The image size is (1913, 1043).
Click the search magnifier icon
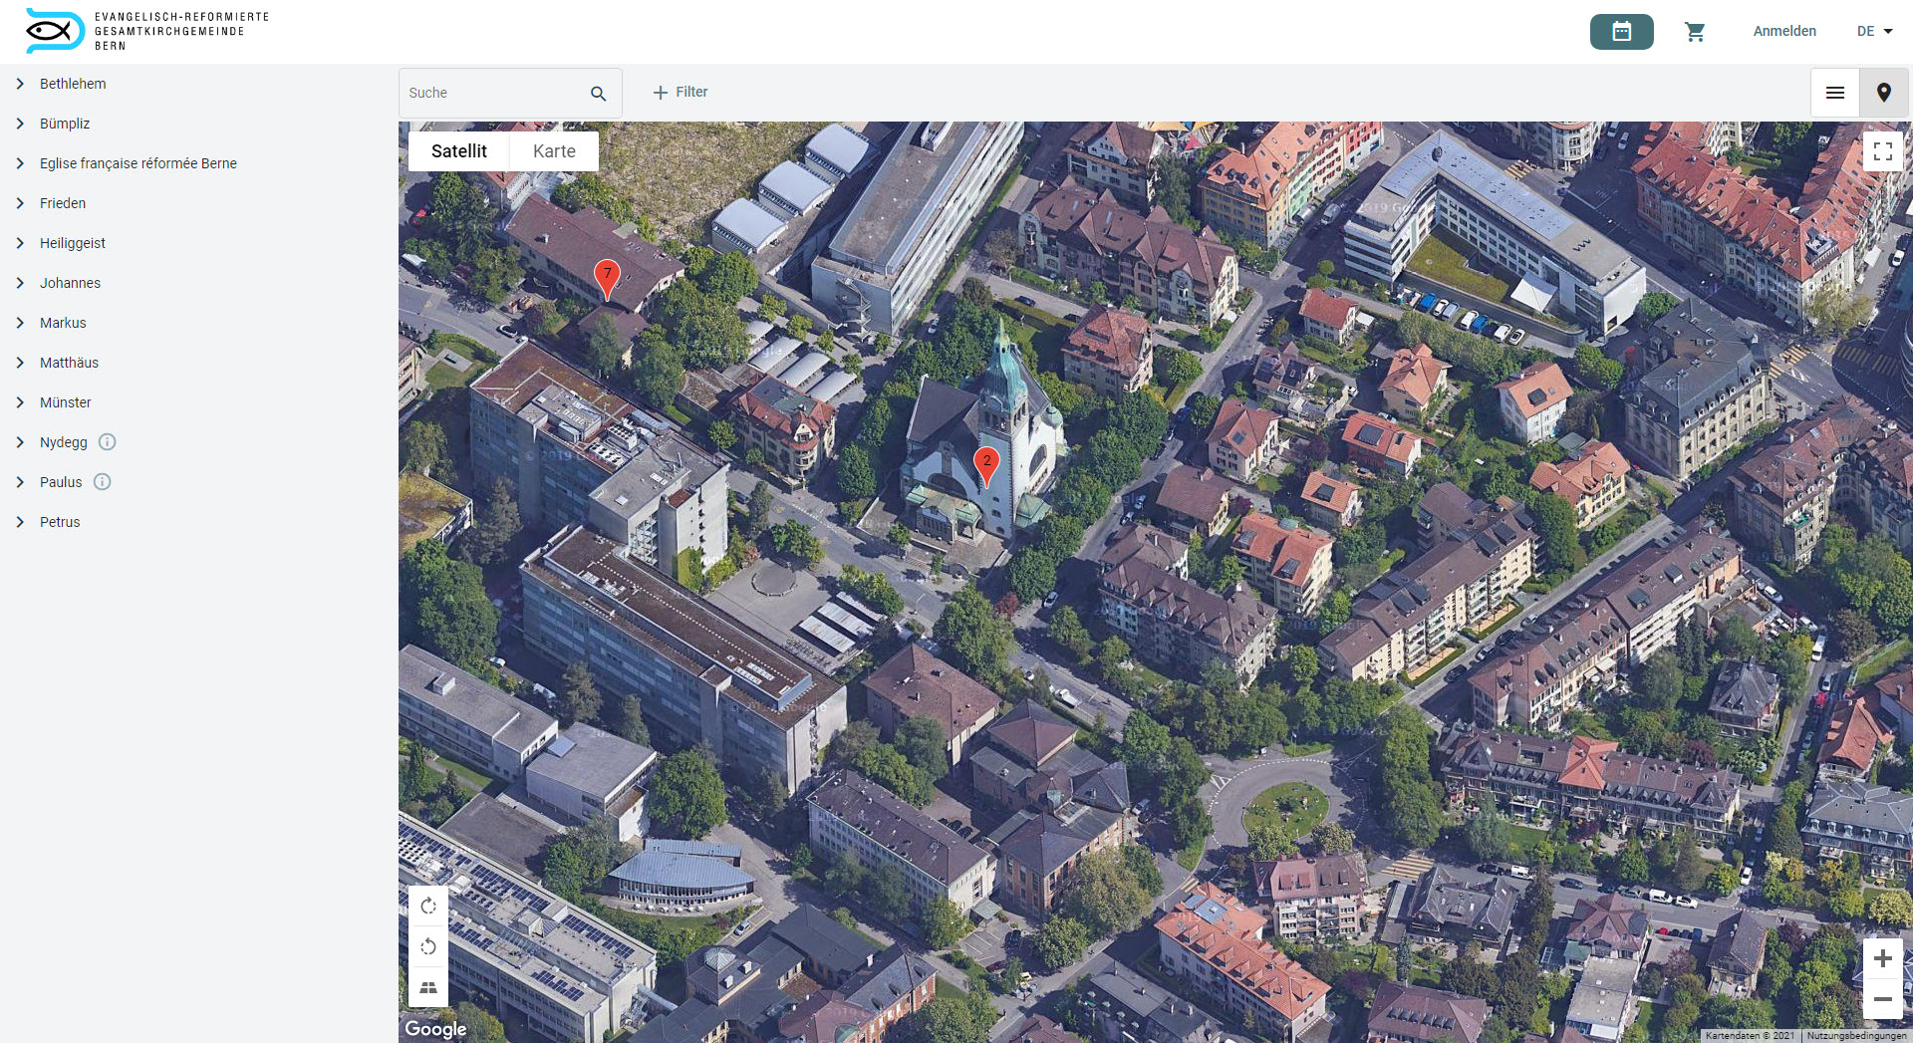pyautogui.click(x=598, y=94)
